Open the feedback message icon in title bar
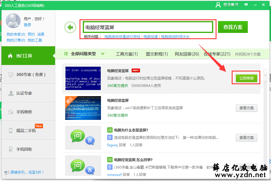The image size is (271, 181). tap(246, 5)
